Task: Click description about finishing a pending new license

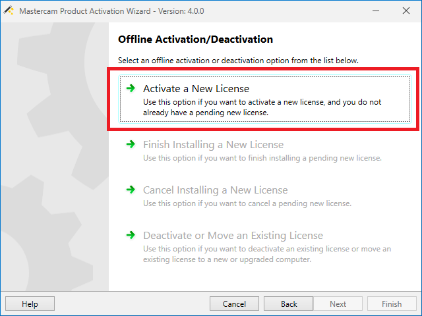Action: (262, 158)
